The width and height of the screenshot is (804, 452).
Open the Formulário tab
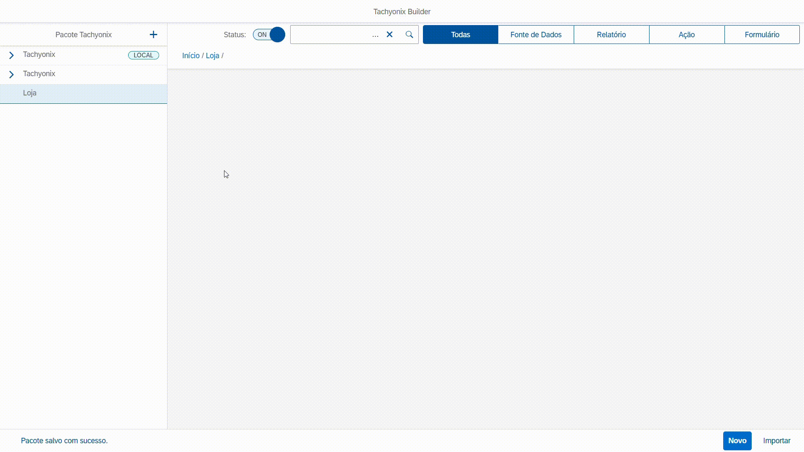762,35
